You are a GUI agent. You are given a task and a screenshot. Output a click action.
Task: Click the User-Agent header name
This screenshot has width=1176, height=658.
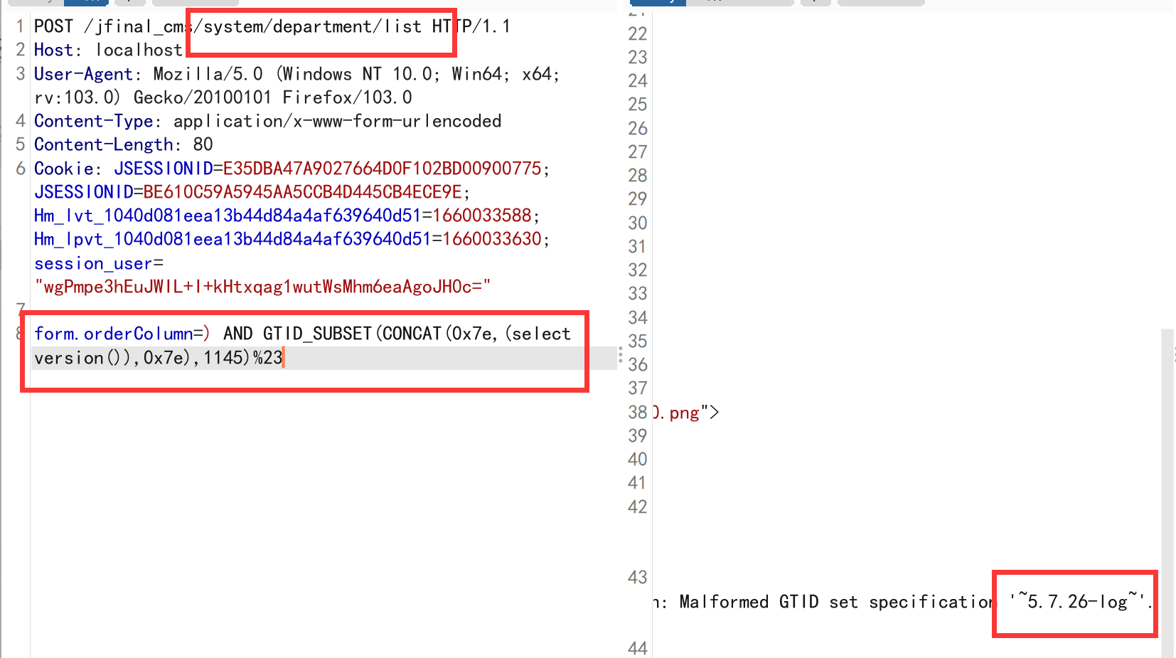coord(83,74)
